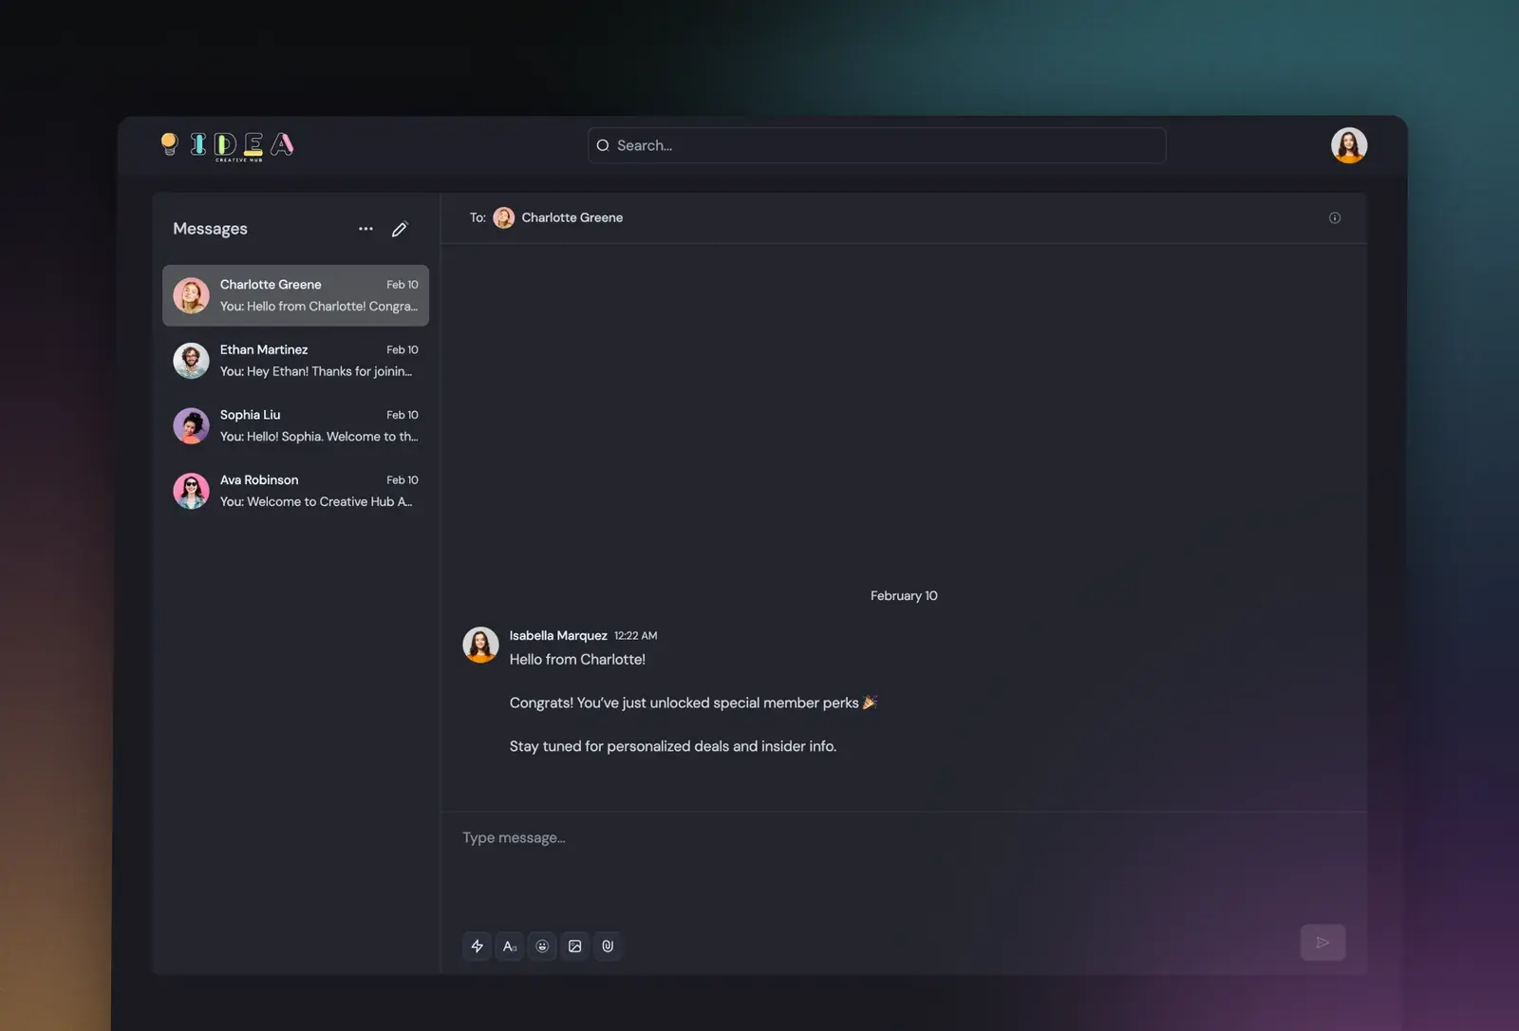Open the emoji picker icon

[542, 946]
